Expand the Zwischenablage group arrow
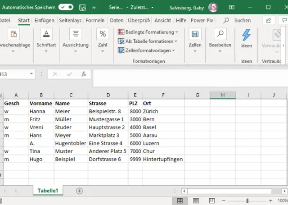288x205 pixels. [13, 51]
